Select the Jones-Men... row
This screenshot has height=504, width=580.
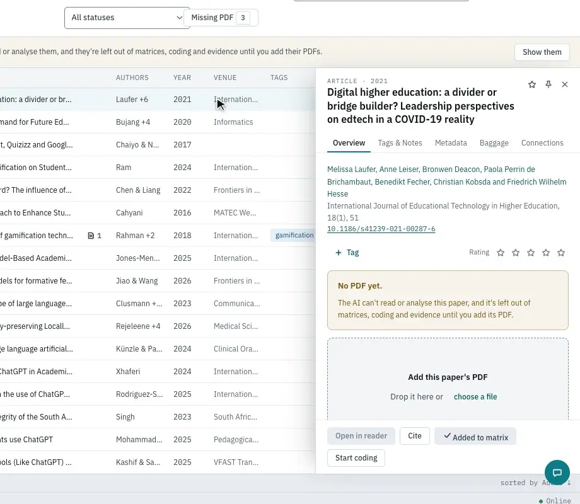(158, 258)
